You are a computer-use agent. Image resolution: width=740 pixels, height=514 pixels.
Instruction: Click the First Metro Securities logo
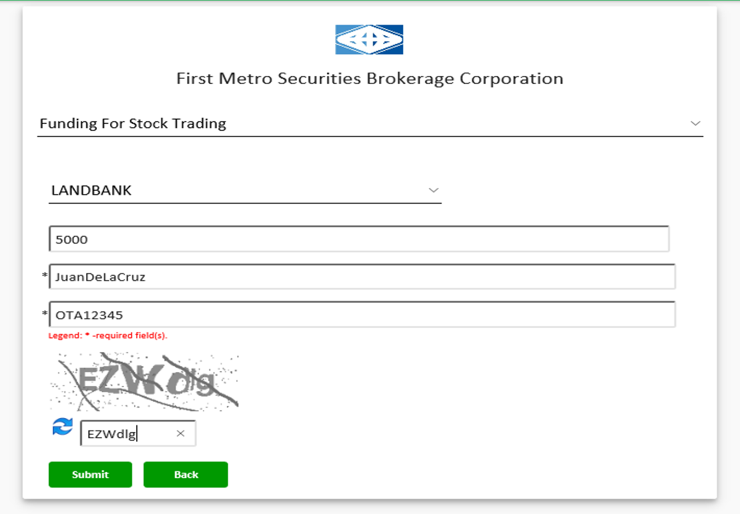coord(369,39)
